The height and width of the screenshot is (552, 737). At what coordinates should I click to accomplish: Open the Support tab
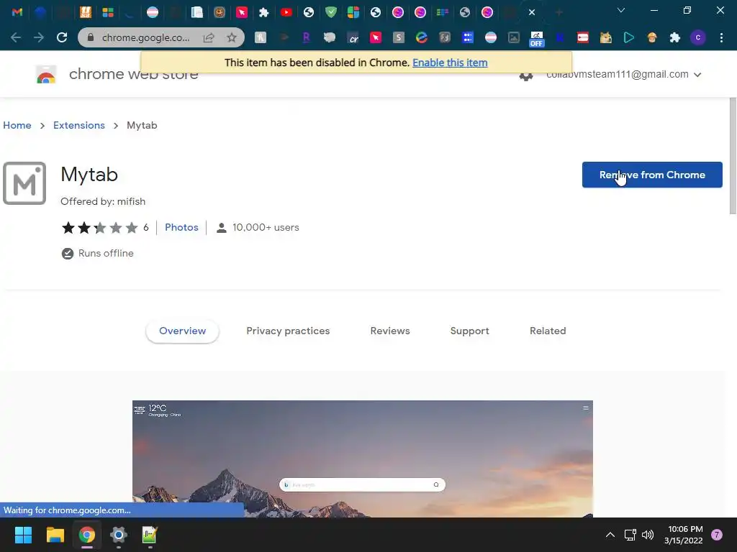(x=469, y=331)
